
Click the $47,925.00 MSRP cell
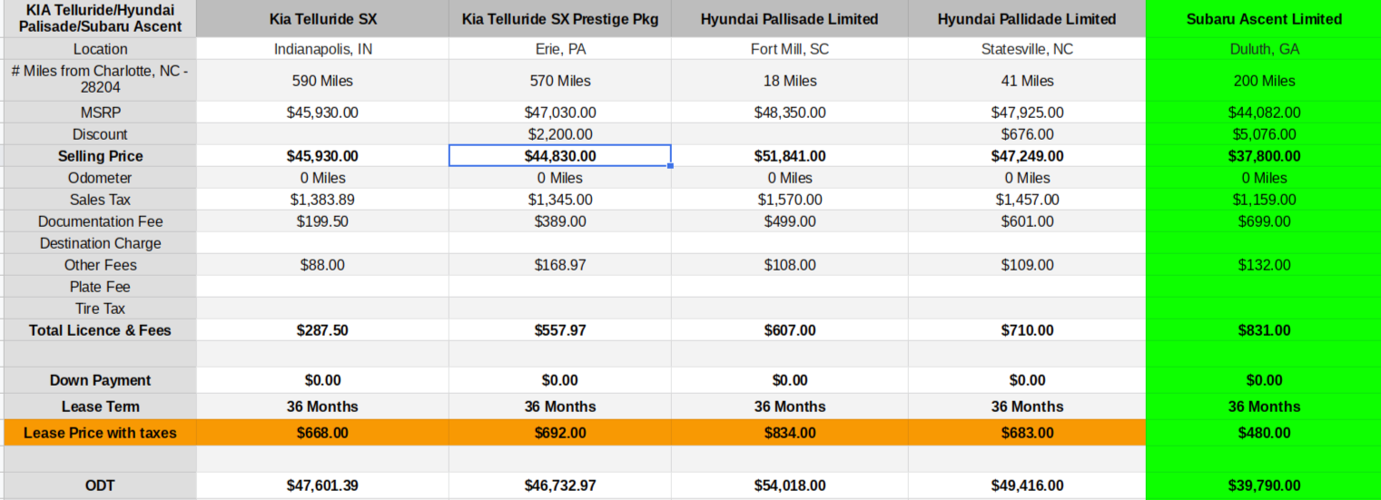pos(1026,113)
